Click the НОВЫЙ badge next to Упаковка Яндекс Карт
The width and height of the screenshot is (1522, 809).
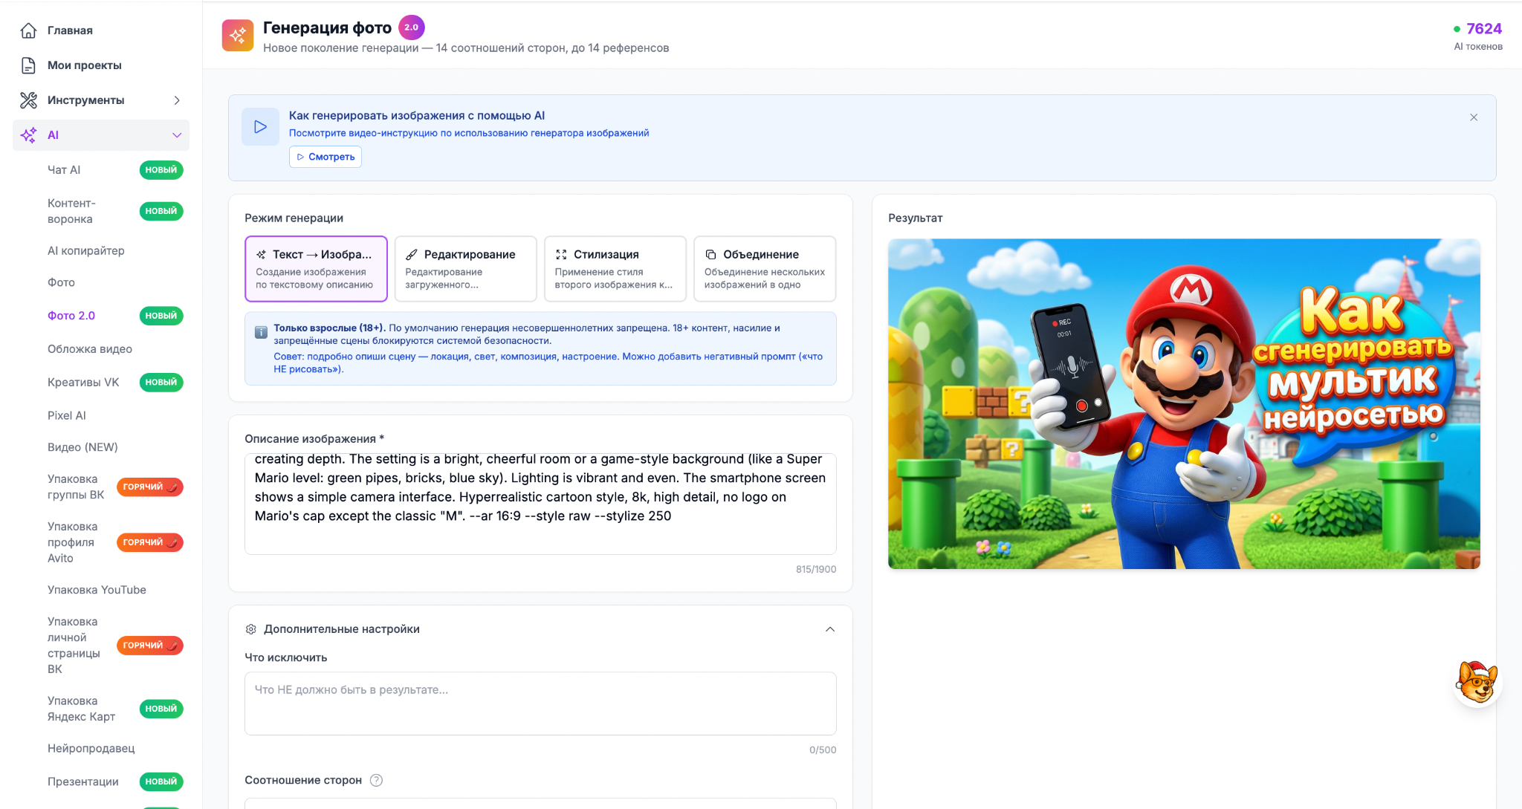click(161, 709)
